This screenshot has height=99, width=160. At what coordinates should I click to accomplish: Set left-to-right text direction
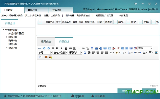[x=135, y=53]
